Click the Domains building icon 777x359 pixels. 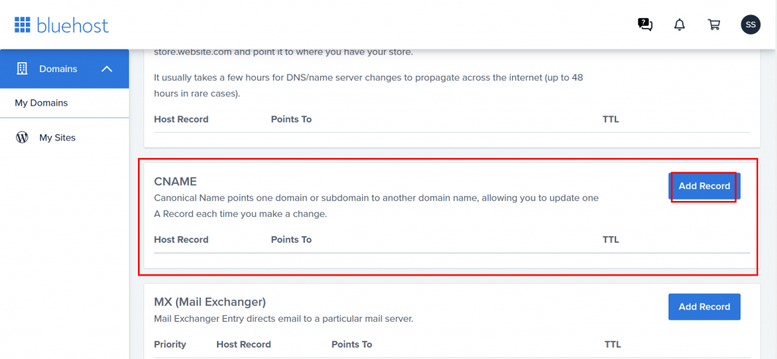point(22,68)
